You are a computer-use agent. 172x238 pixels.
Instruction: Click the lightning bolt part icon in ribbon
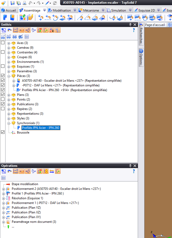pyautogui.click(x=30, y=18)
